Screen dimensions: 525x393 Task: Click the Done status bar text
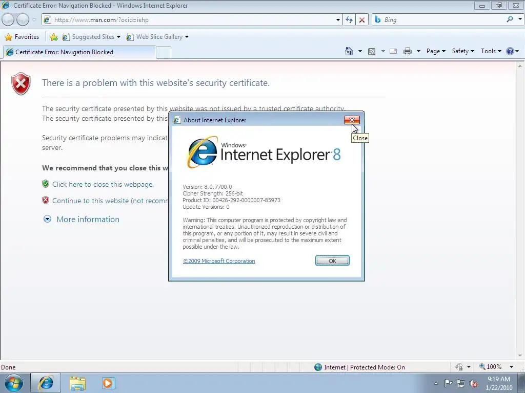click(x=8, y=367)
